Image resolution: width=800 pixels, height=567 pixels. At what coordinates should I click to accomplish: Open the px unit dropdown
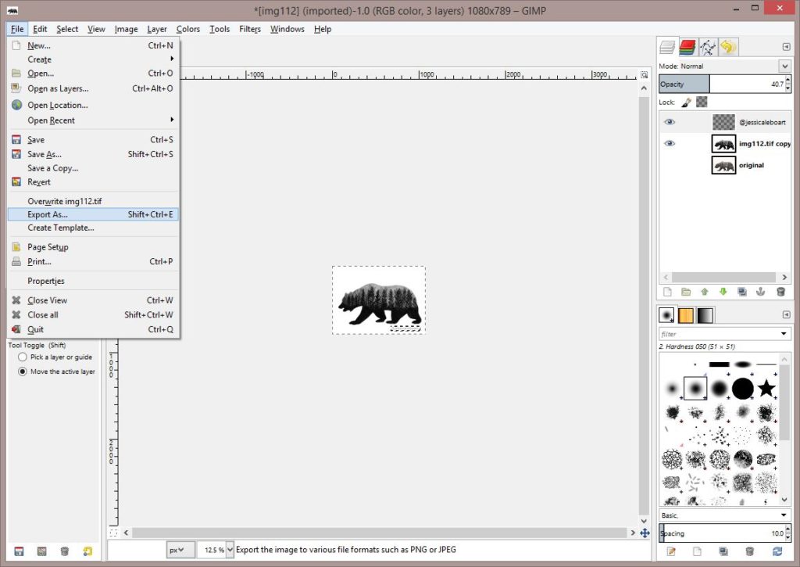(x=180, y=550)
